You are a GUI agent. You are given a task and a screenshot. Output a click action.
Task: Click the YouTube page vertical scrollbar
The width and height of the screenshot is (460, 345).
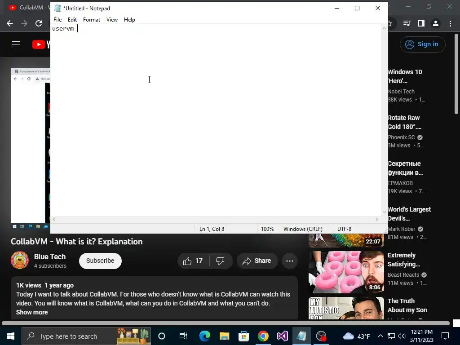[x=456, y=75]
